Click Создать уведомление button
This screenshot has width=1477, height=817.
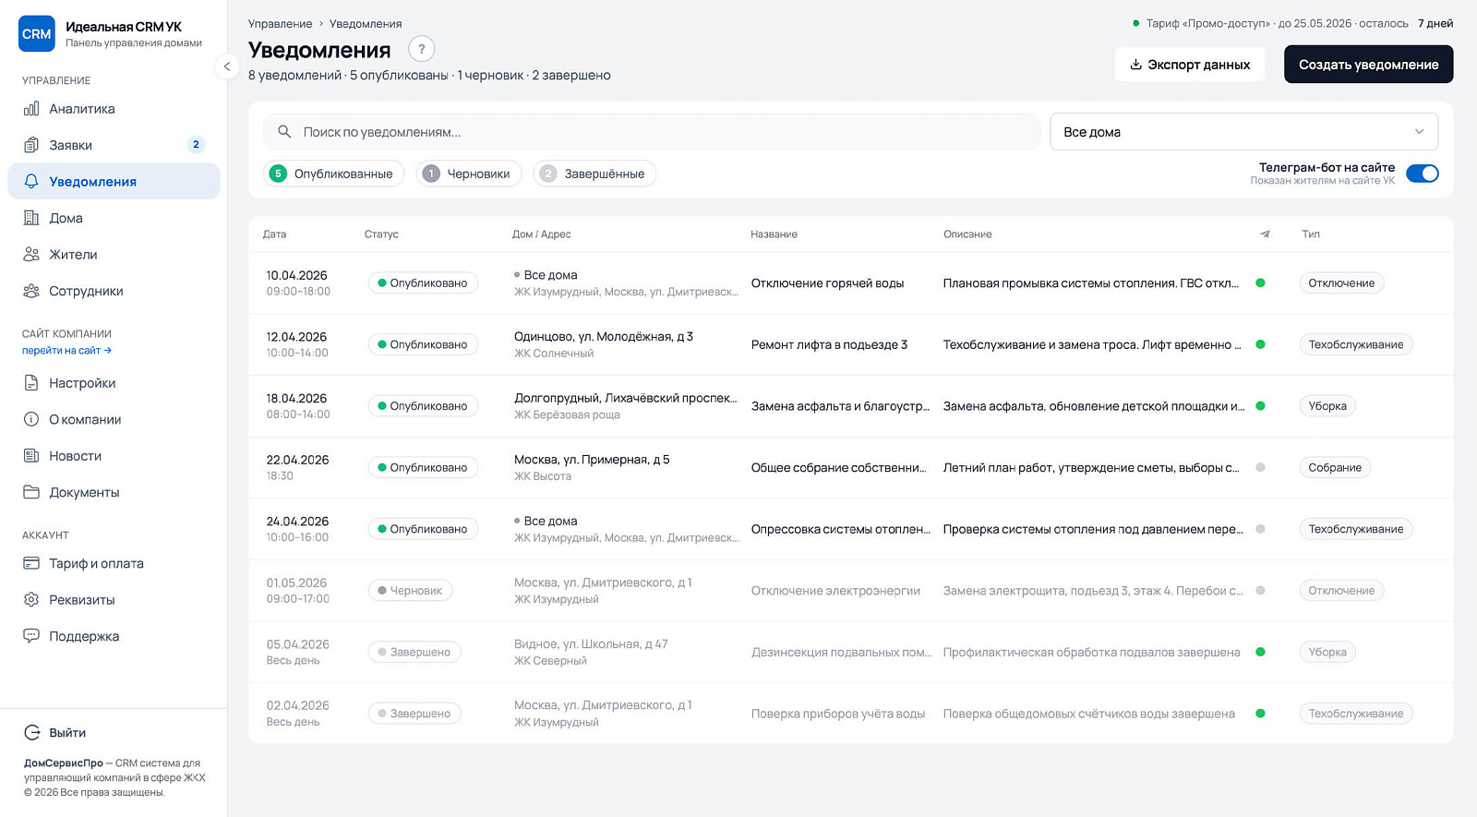click(1368, 65)
